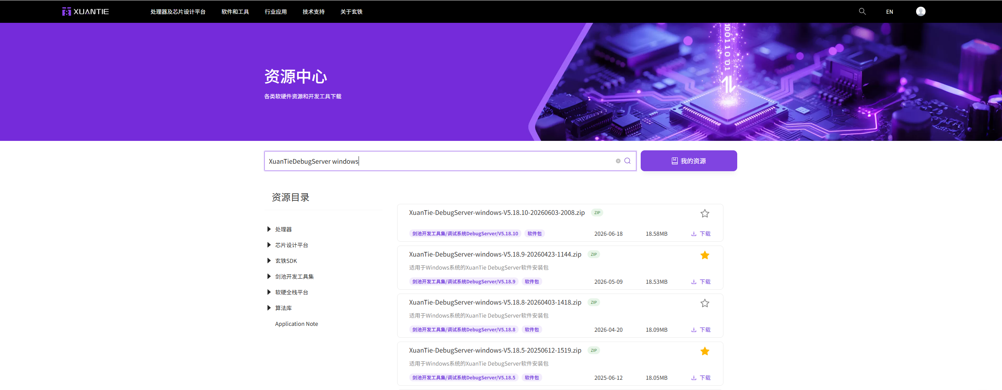Viewport: 1002px width, 390px height.
Task: Expand the 剑池开发工具集 tree node arrow
Action: coord(269,276)
